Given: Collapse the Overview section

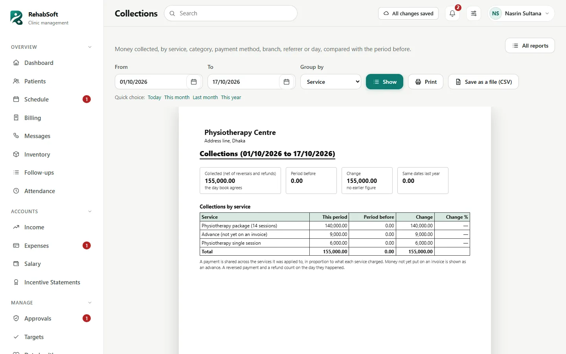Looking at the screenshot, I should pos(90,47).
